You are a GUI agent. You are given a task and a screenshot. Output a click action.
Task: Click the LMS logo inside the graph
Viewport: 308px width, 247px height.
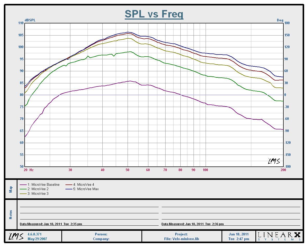point(274,161)
